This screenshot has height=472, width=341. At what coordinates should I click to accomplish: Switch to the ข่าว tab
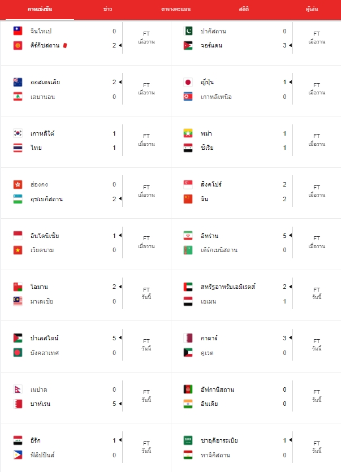tap(107, 9)
